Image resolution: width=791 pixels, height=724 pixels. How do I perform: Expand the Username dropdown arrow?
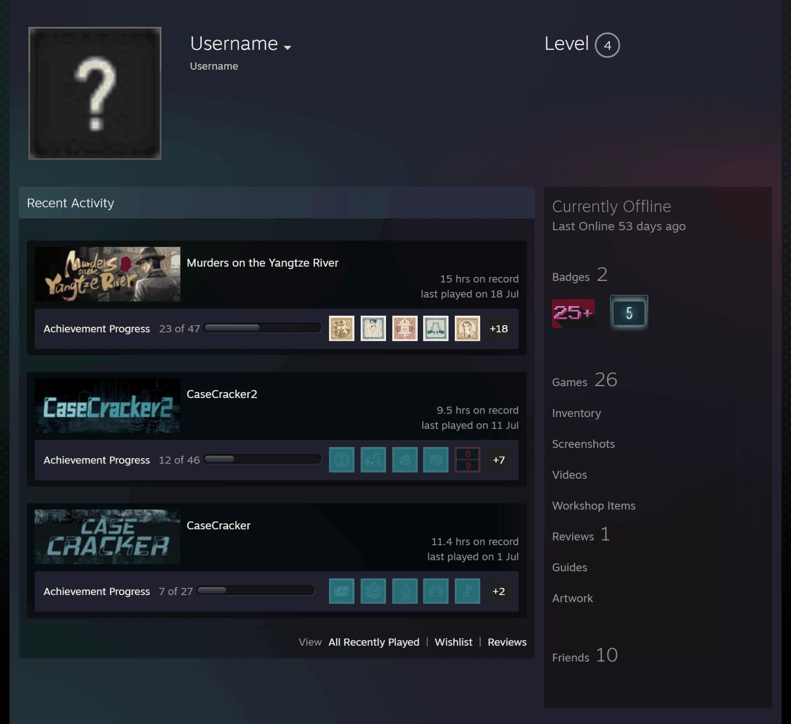pyautogui.click(x=288, y=47)
